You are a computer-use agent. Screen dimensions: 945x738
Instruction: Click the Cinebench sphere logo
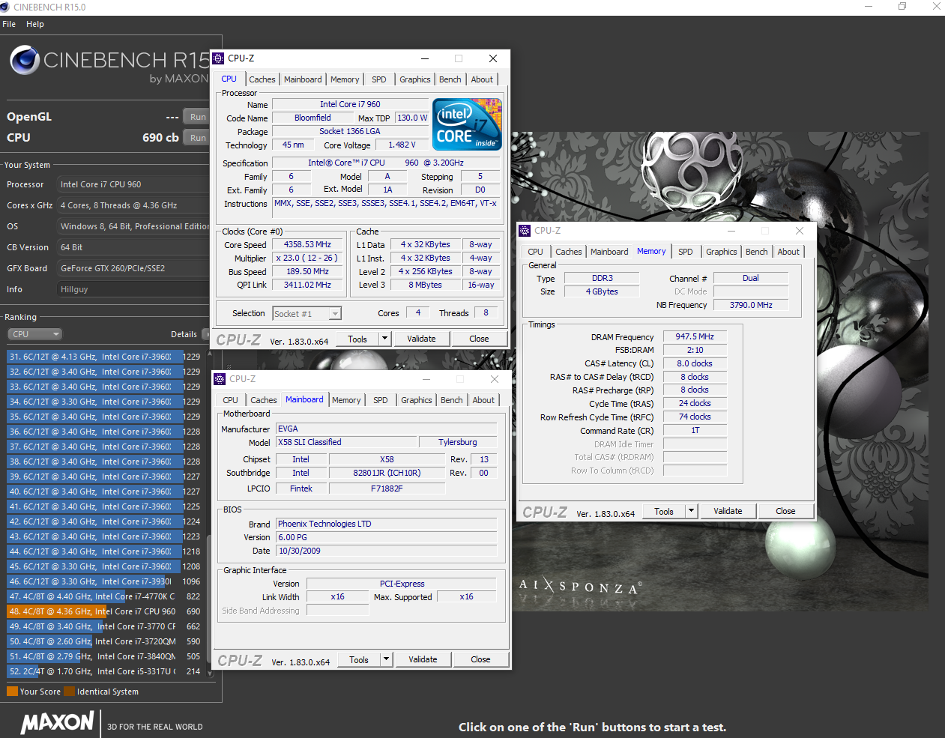pyautogui.click(x=25, y=60)
